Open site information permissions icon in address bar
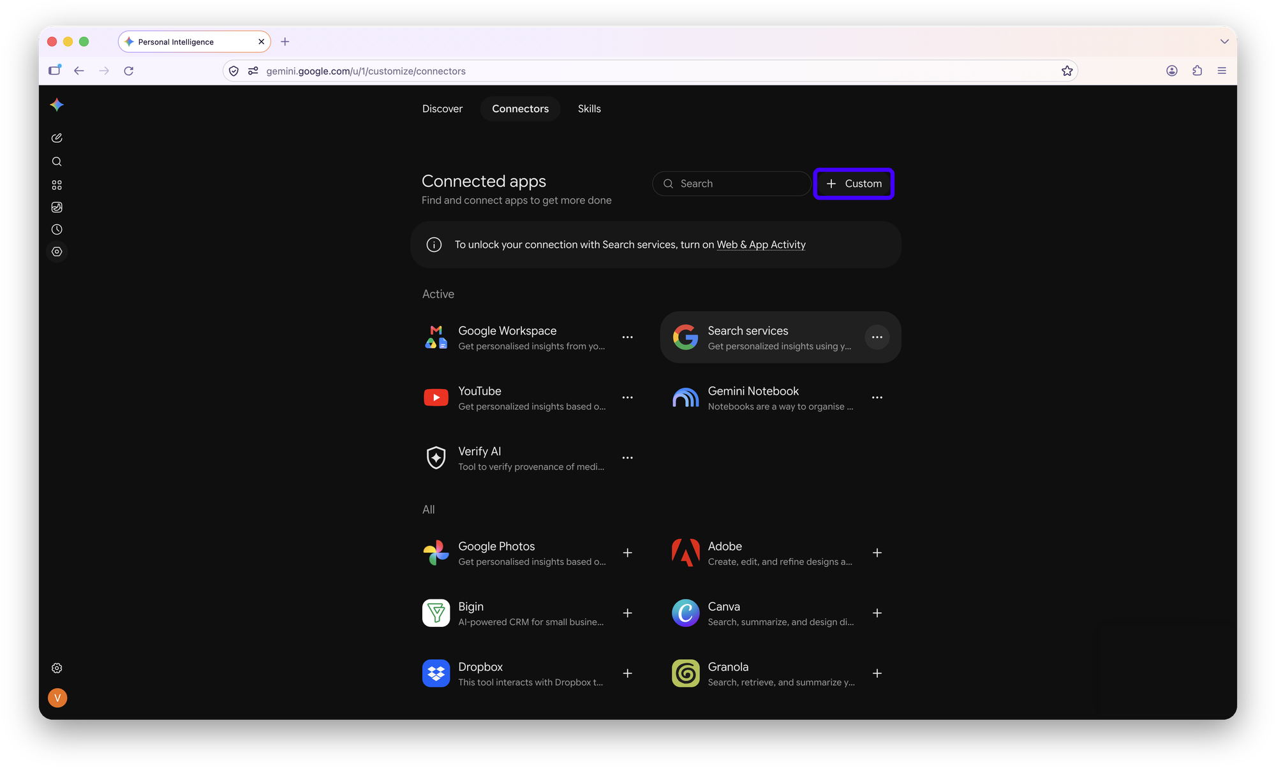This screenshot has width=1276, height=771. [253, 71]
